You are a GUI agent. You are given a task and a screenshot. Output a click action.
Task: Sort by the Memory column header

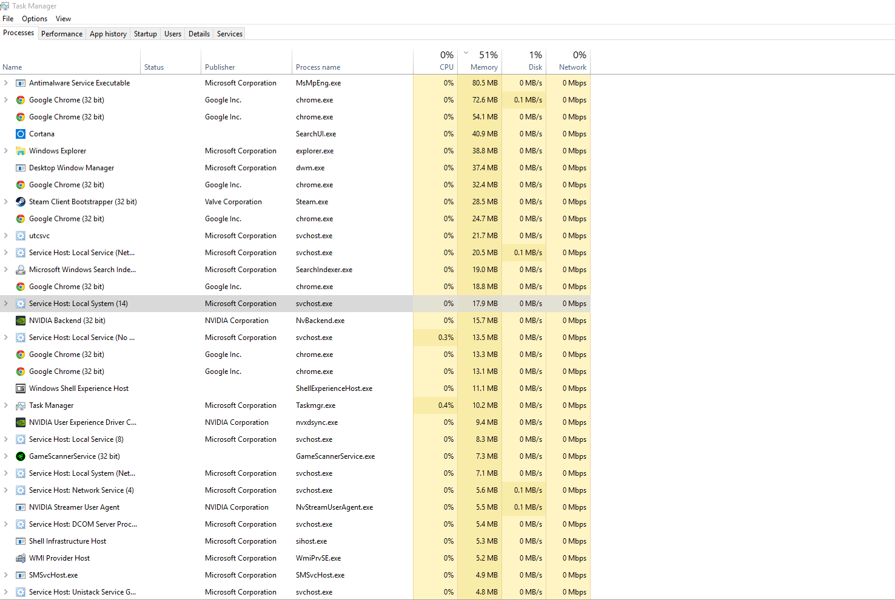[480, 61]
